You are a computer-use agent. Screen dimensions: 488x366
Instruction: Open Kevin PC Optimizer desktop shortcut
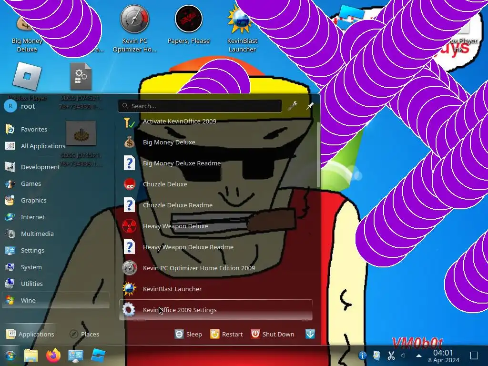click(134, 29)
